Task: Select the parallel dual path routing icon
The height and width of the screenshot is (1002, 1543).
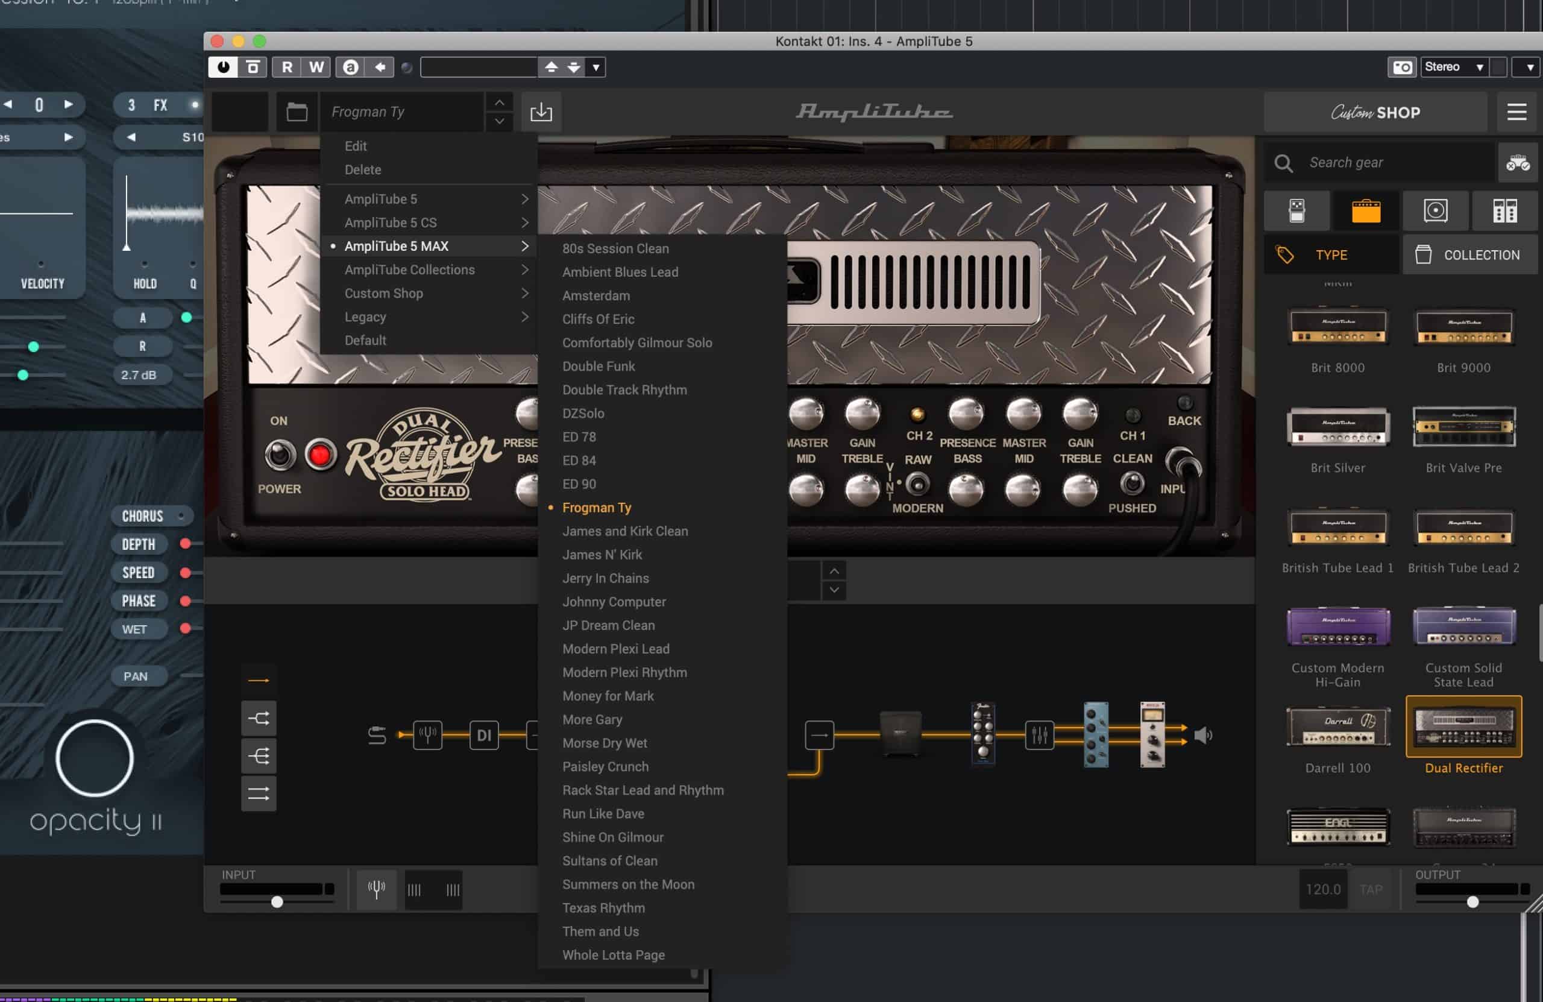Action: pos(259,794)
